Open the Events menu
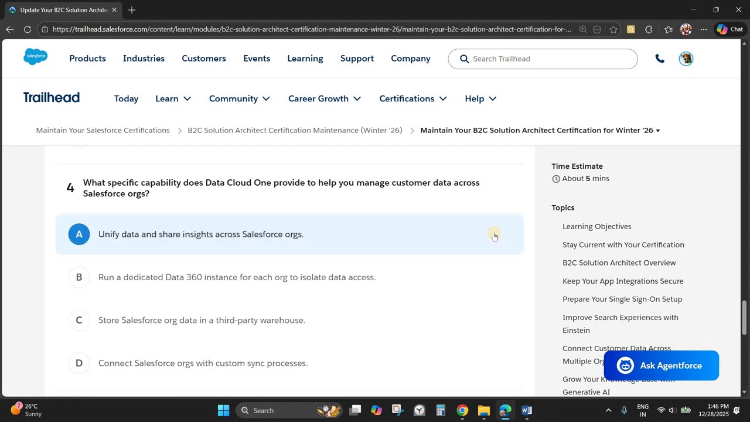The width and height of the screenshot is (750, 422). [257, 59]
